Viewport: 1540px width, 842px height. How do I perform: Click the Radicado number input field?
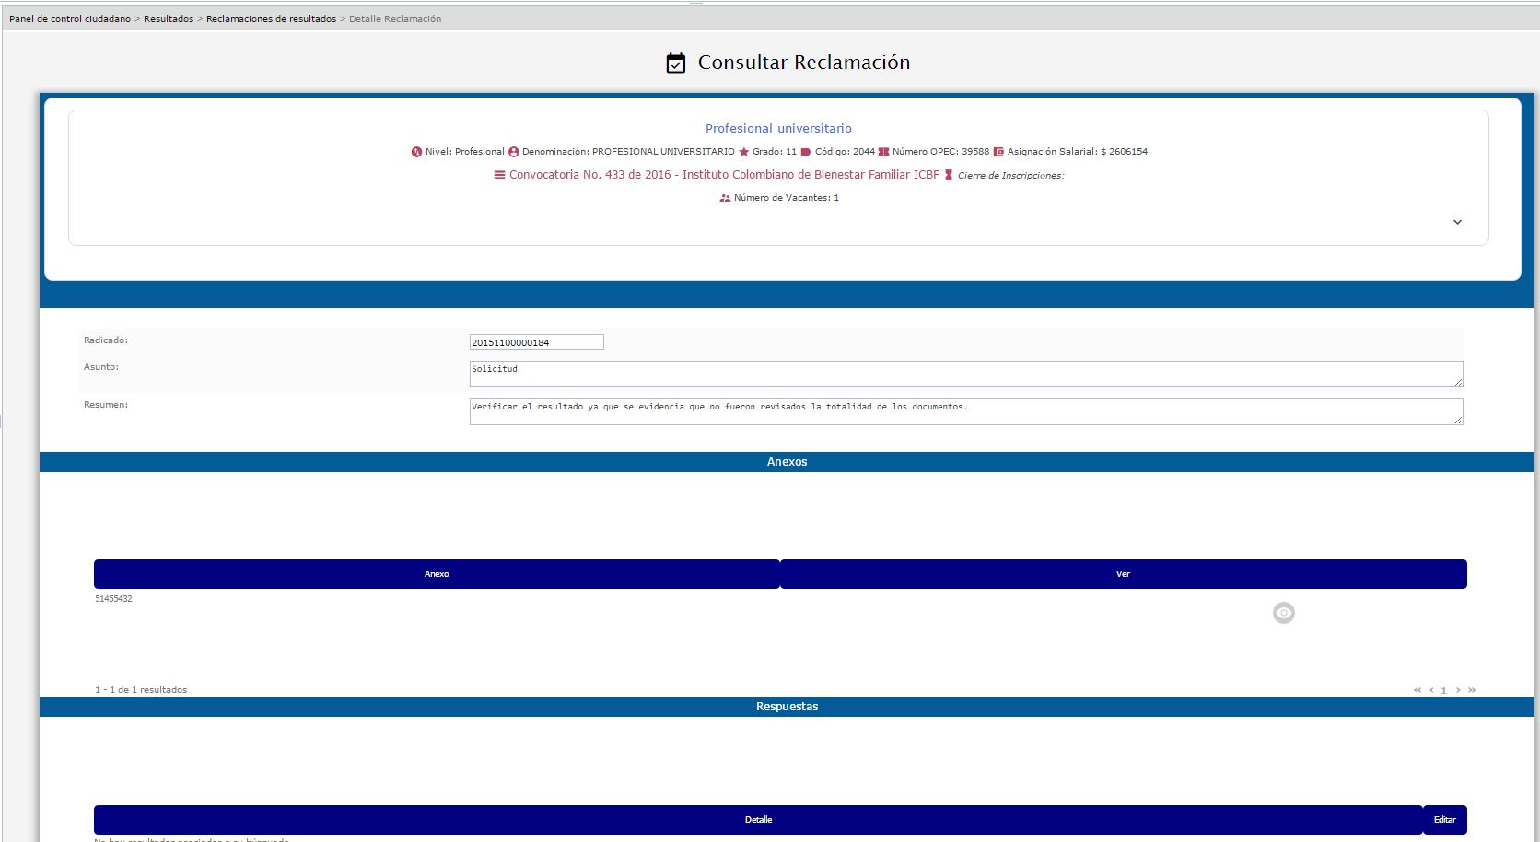click(x=536, y=342)
